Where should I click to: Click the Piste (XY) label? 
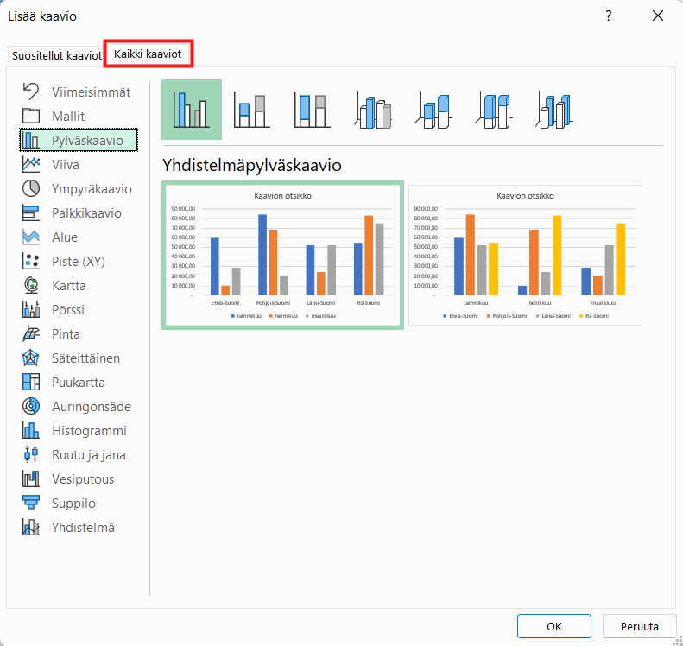tap(79, 262)
